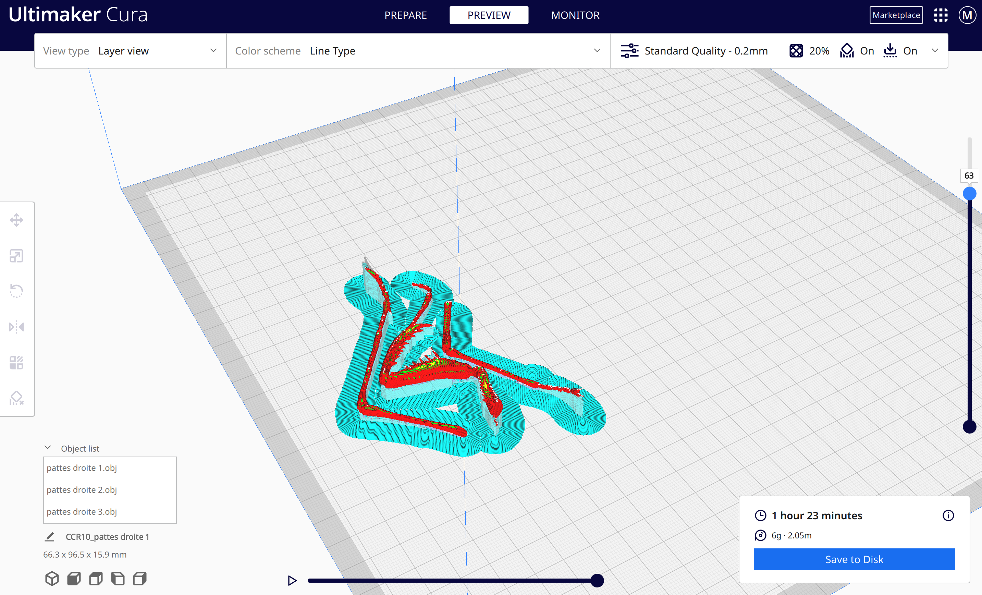Select pattes droite 1.obj in list
The height and width of the screenshot is (595, 982).
coord(110,468)
